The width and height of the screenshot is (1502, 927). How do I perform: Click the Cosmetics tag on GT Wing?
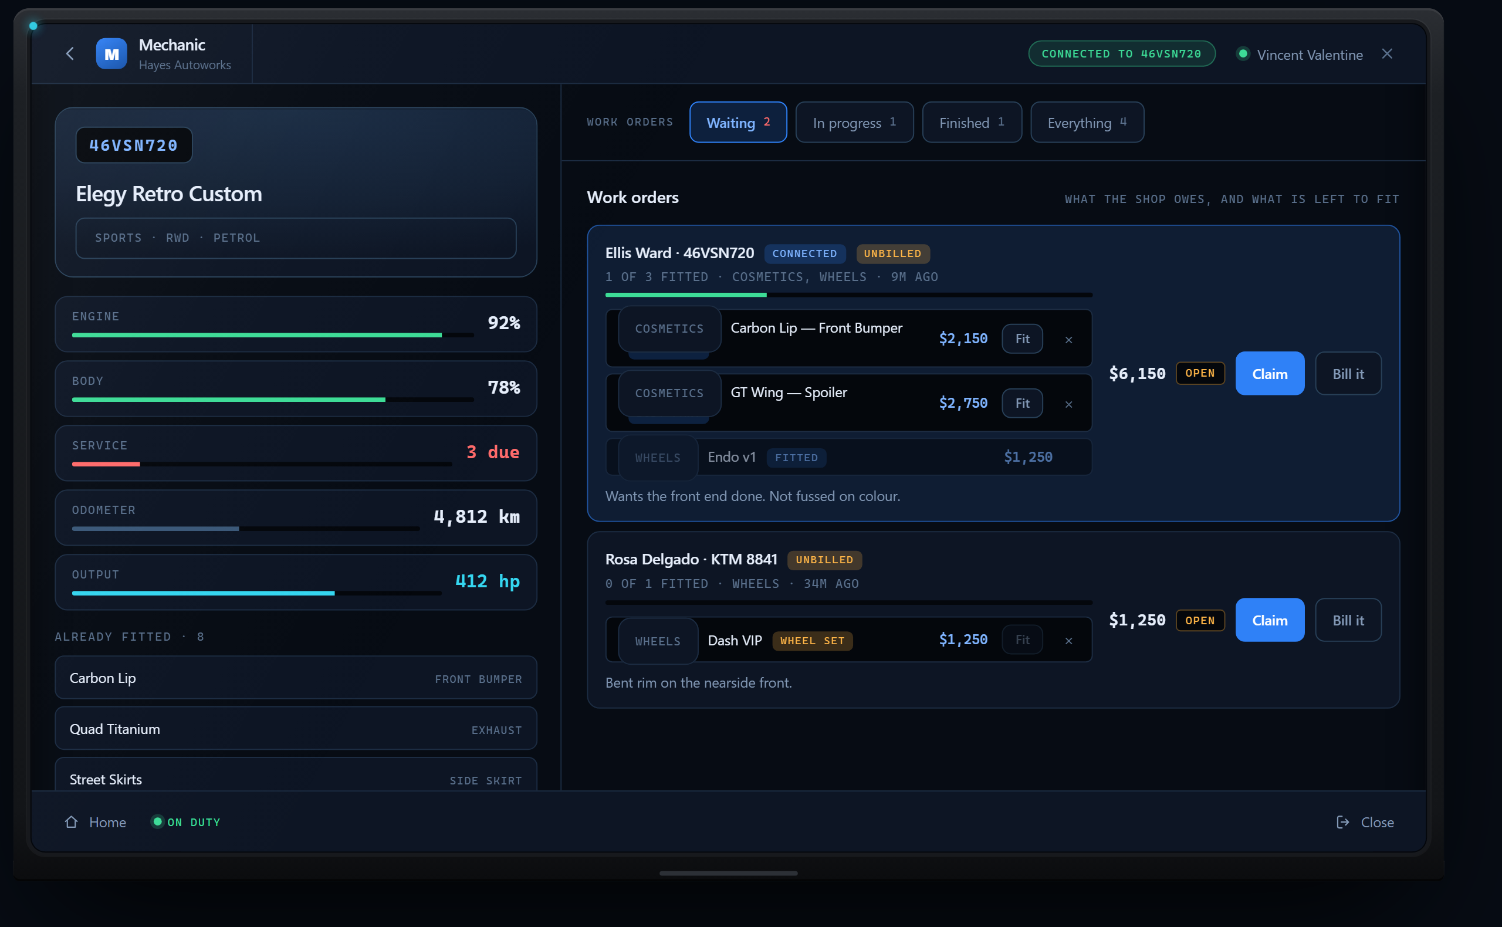pos(669,393)
